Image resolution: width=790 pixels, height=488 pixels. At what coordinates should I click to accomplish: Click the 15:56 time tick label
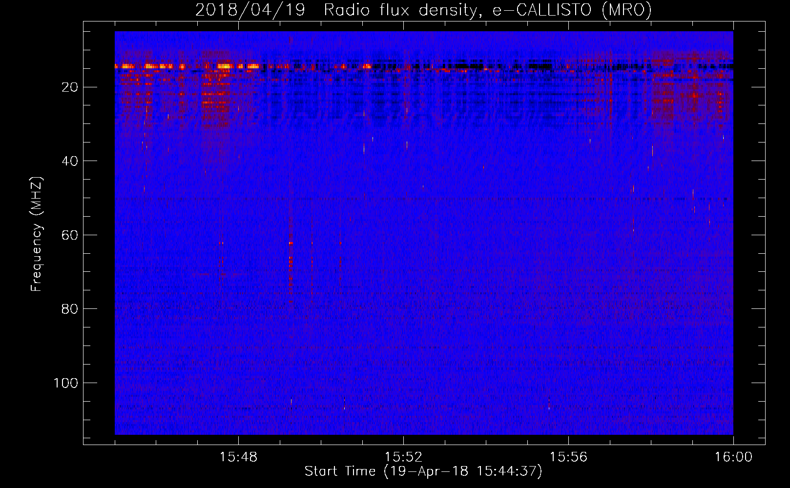click(568, 457)
